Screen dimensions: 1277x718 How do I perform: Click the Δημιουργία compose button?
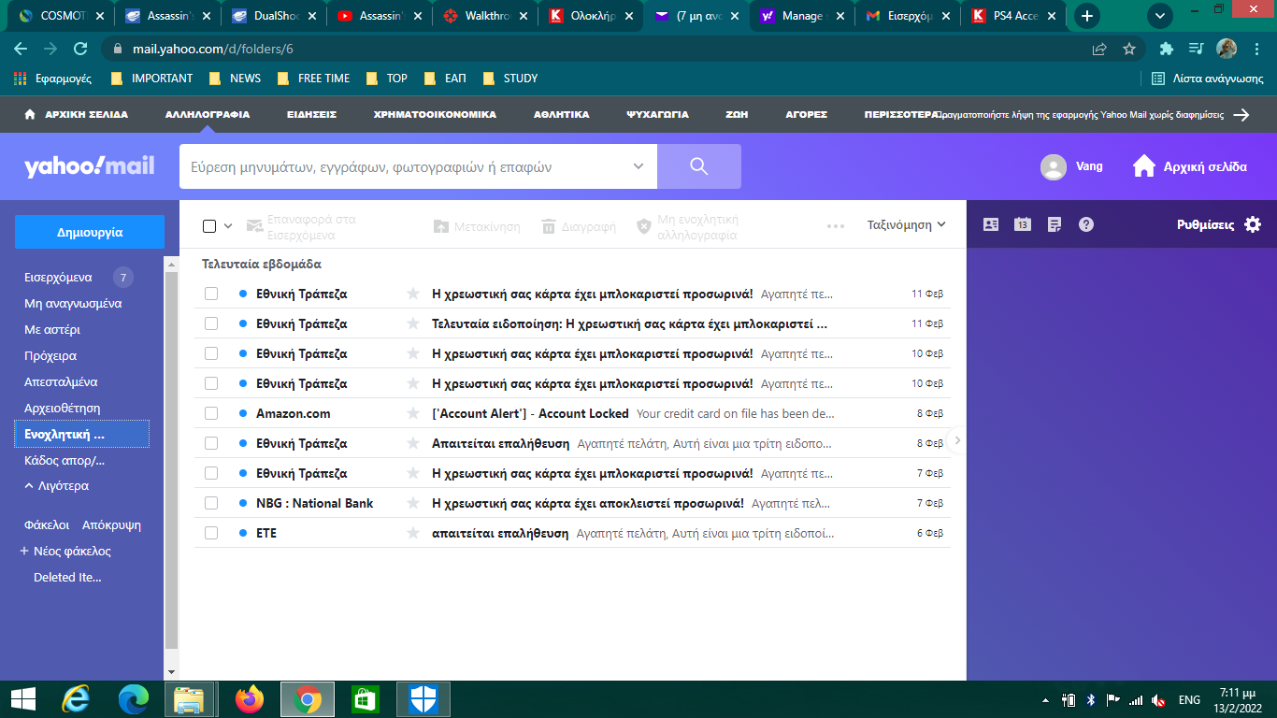pyautogui.click(x=90, y=232)
